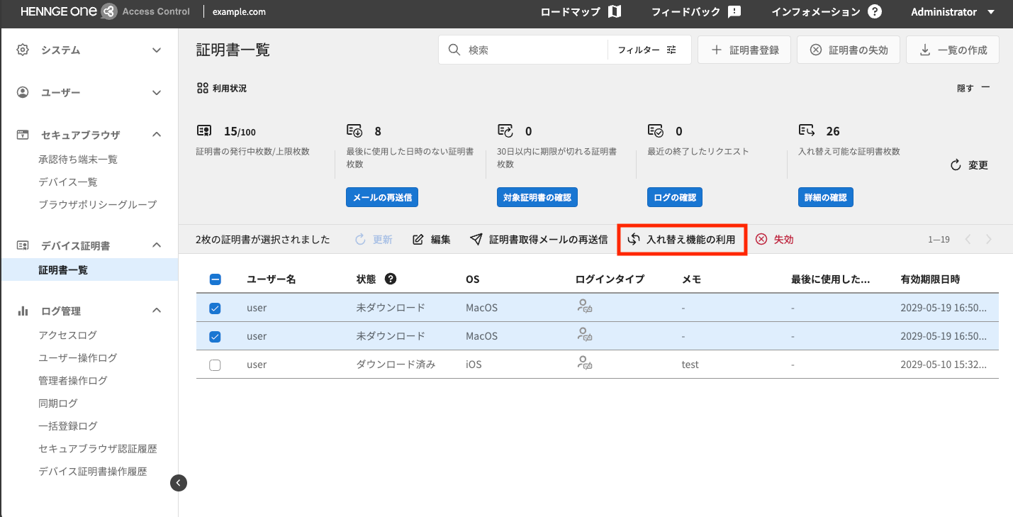Screen dimensions: 1013x517
Task: Click the filter sliders icon
Action: click(671, 50)
